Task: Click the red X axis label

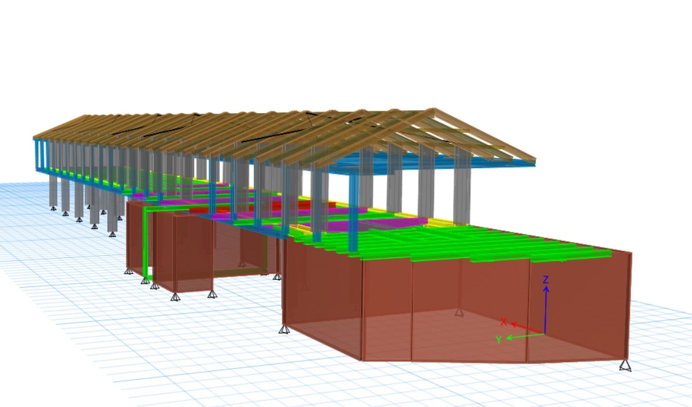Action: click(503, 322)
